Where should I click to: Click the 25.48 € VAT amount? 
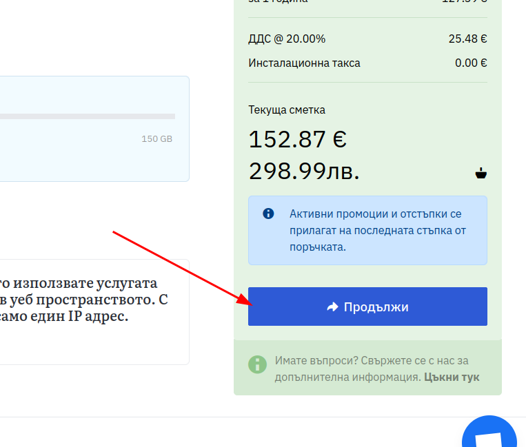pos(467,39)
